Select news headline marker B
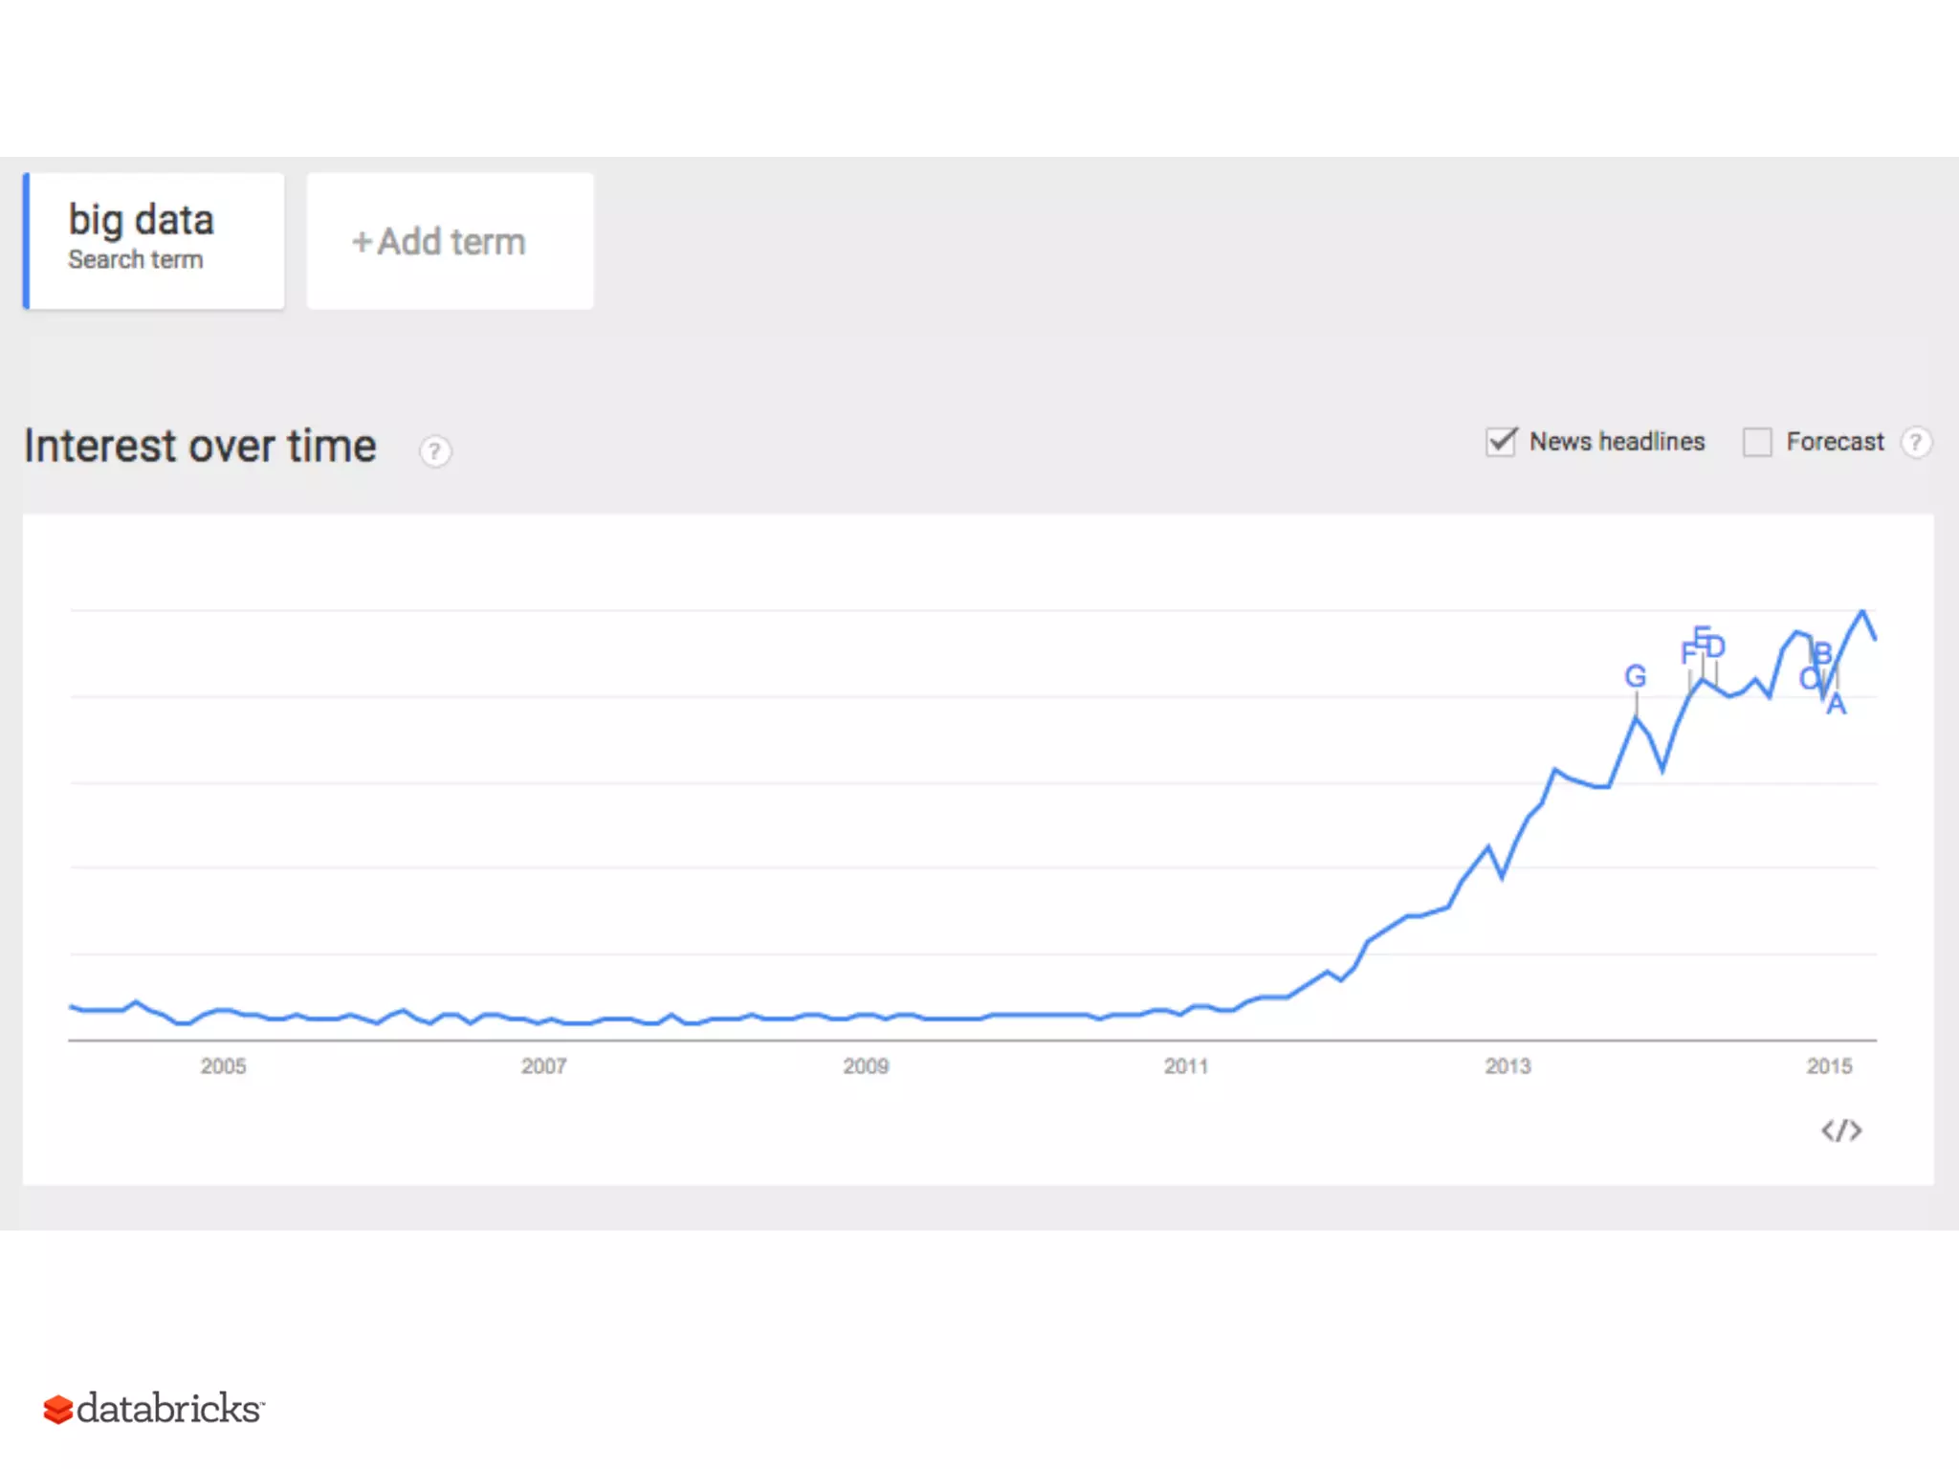Screen dimensions: 1959x1469 coord(1823,653)
